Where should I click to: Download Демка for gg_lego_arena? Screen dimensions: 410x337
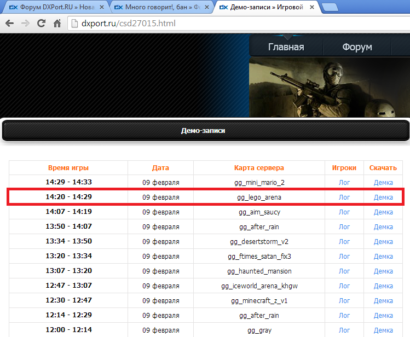(x=383, y=197)
